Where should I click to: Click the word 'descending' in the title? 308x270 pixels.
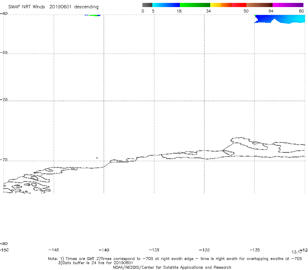point(87,7)
